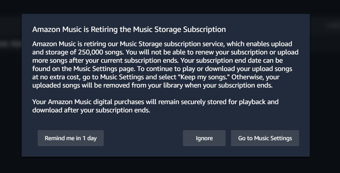Click the quoted "Keep my songs." text
Image resolution: width=340 pixels, height=173 pixels.
tap(203, 77)
